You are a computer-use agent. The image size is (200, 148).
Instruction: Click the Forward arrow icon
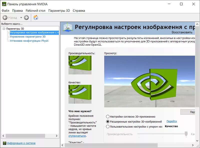(26, 17)
